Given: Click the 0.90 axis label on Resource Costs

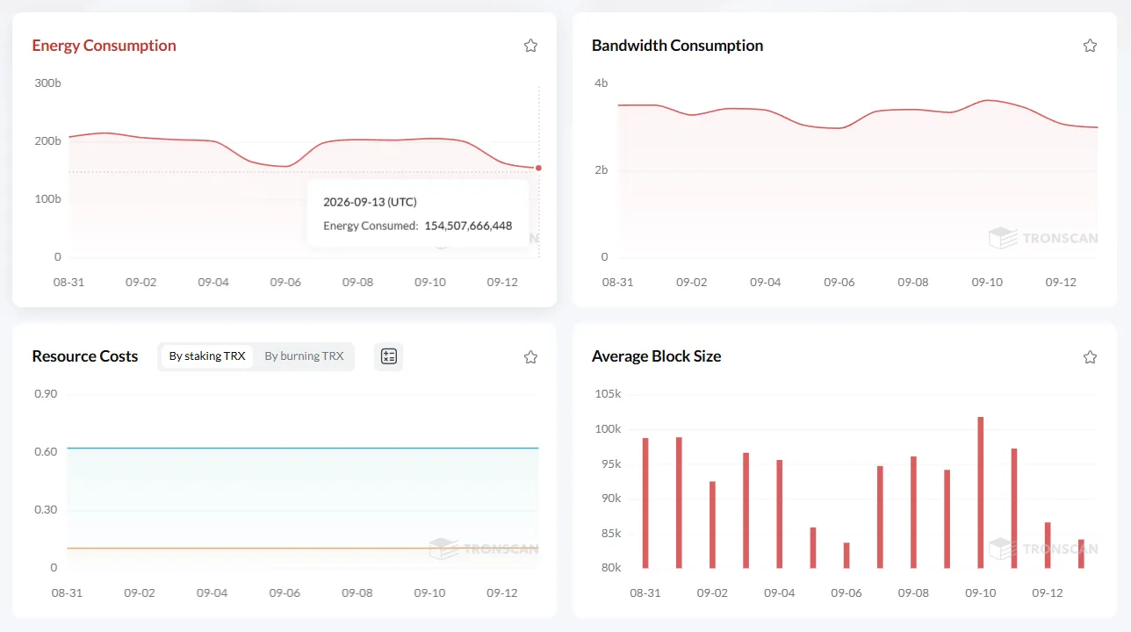Looking at the screenshot, I should (x=46, y=394).
